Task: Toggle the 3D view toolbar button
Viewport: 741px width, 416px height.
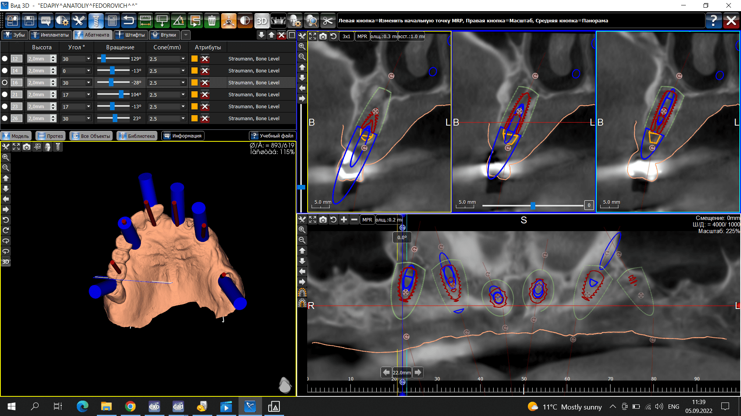Action: click(x=262, y=21)
